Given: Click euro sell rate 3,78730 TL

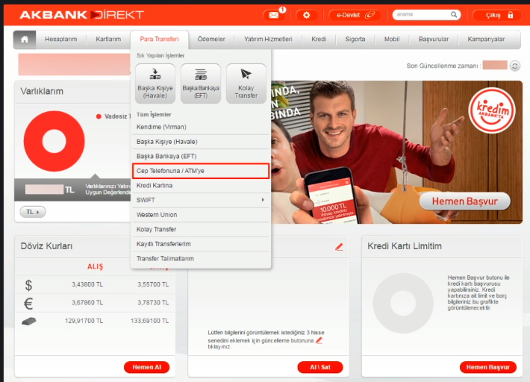Looking at the screenshot, I should click(x=153, y=303).
